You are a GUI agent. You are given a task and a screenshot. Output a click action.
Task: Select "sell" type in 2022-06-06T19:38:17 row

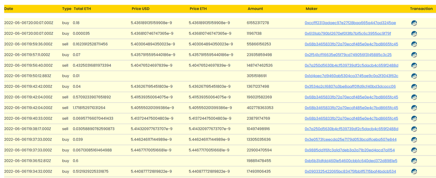[65, 129]
